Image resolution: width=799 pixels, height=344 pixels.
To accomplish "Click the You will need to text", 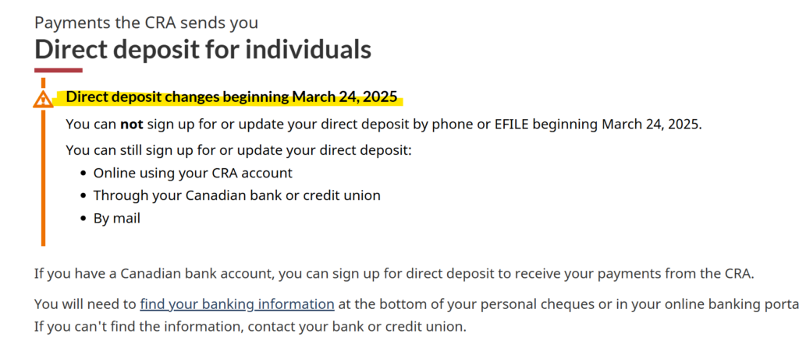I will 86,304.
